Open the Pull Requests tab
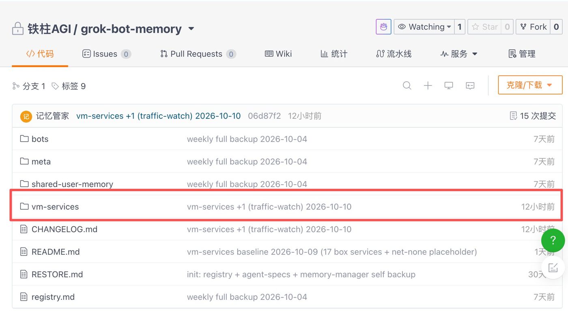The image size is (568, 320). (x=198, y=54)
